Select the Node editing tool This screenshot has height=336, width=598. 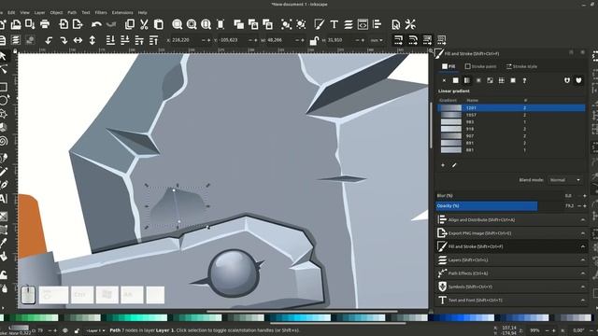point(3,70)
